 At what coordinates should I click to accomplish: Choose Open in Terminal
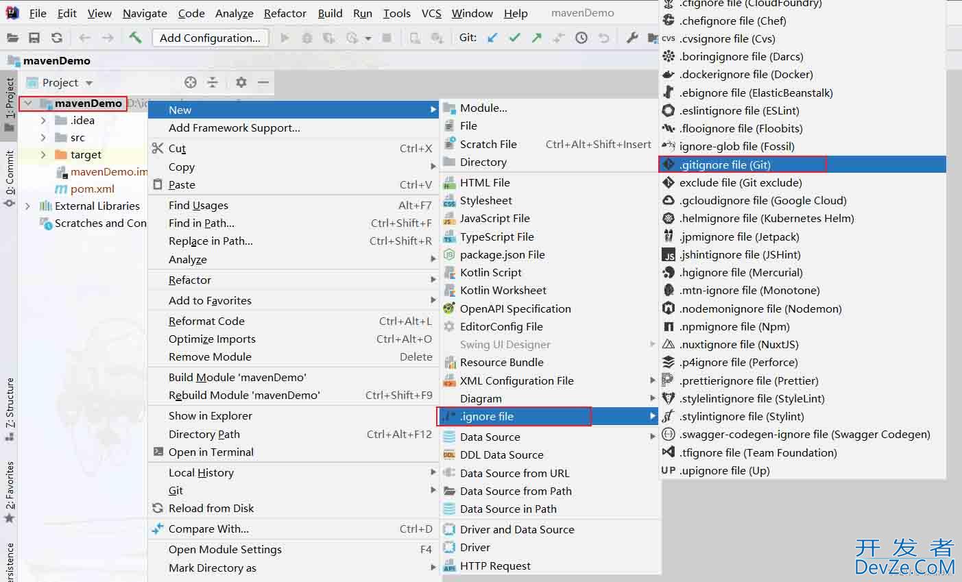tap(293, 452)
